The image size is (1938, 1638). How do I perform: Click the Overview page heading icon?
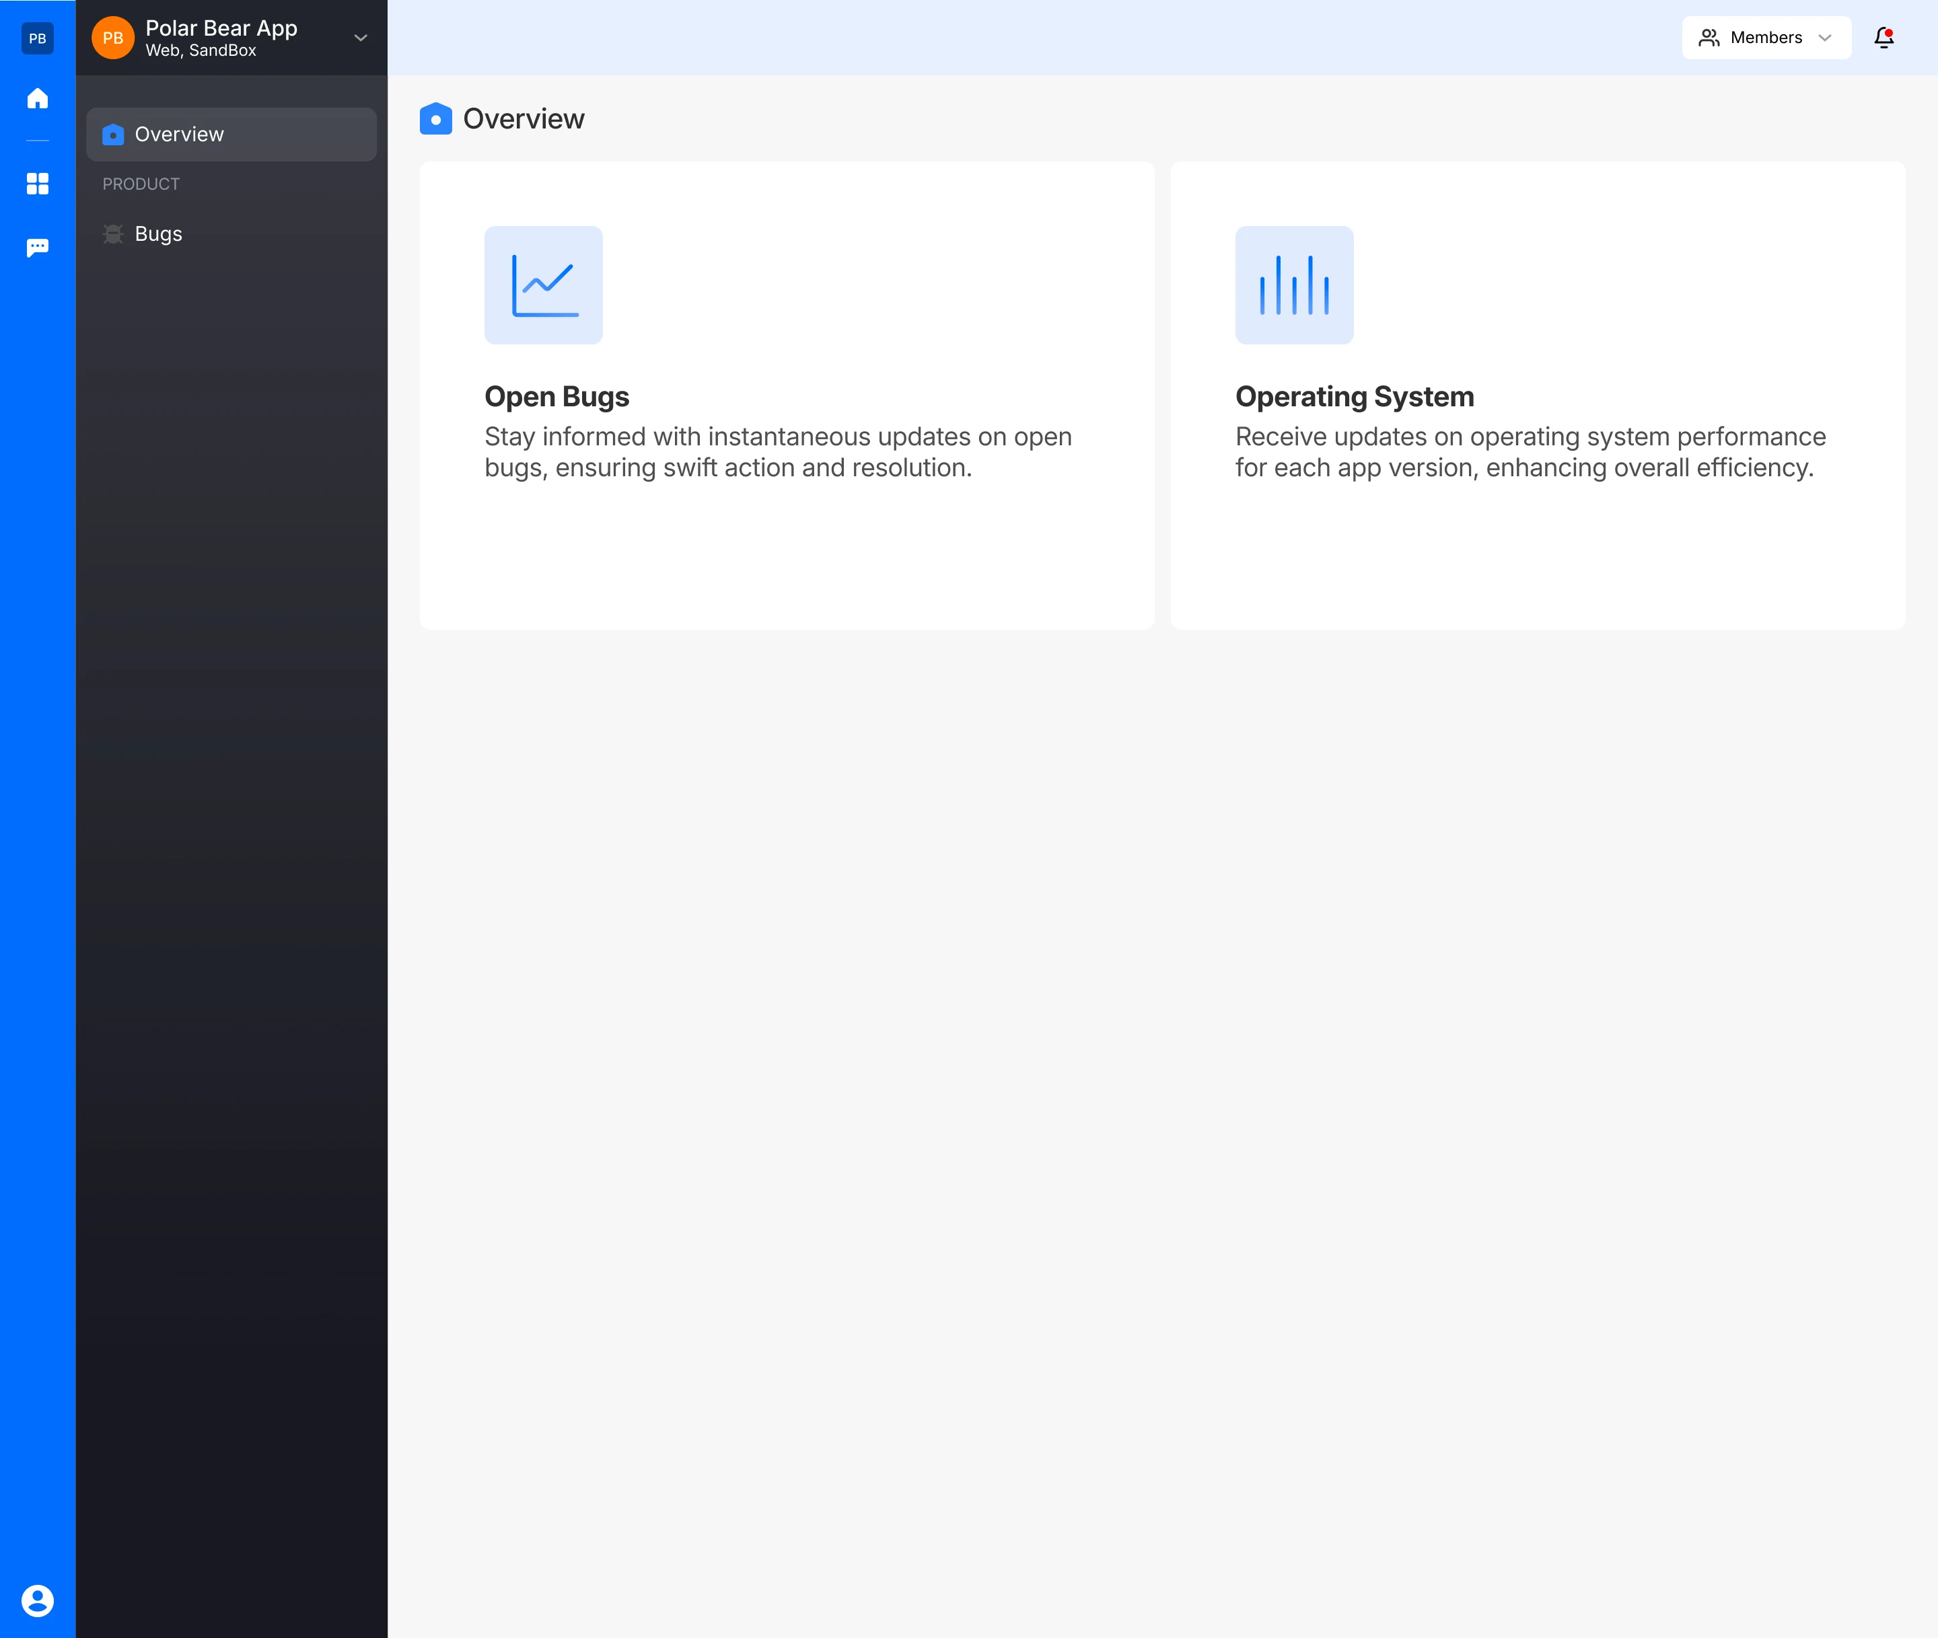pyautogui.click(x=436, y=119)
